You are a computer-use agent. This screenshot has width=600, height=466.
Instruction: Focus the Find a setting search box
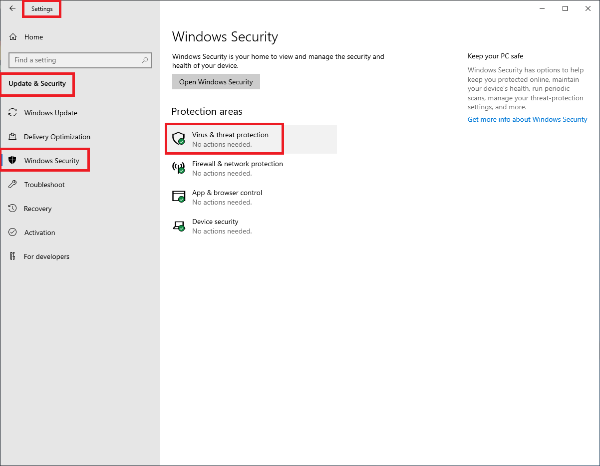(75, 60)
